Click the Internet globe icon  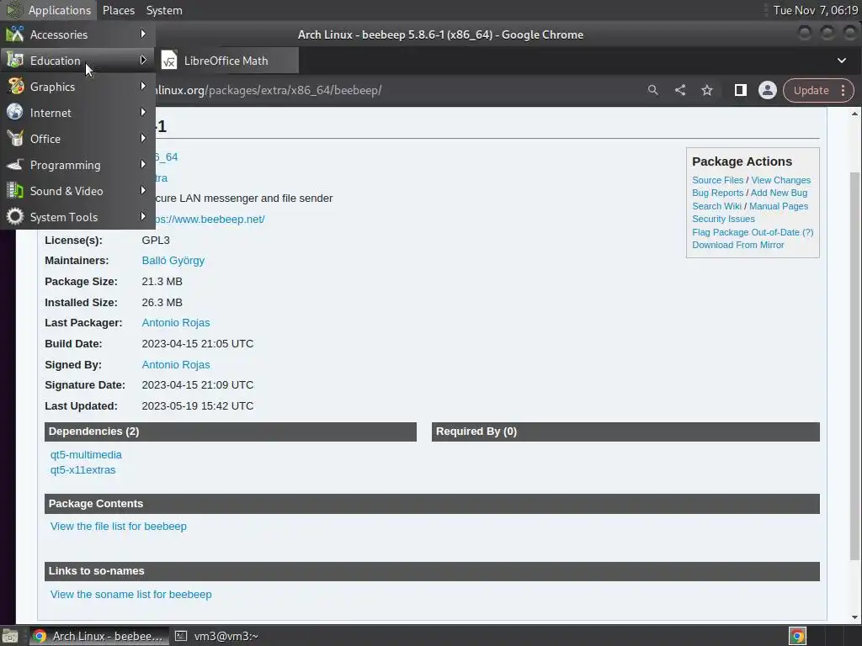pyautogui.click(x=15, y=112)
